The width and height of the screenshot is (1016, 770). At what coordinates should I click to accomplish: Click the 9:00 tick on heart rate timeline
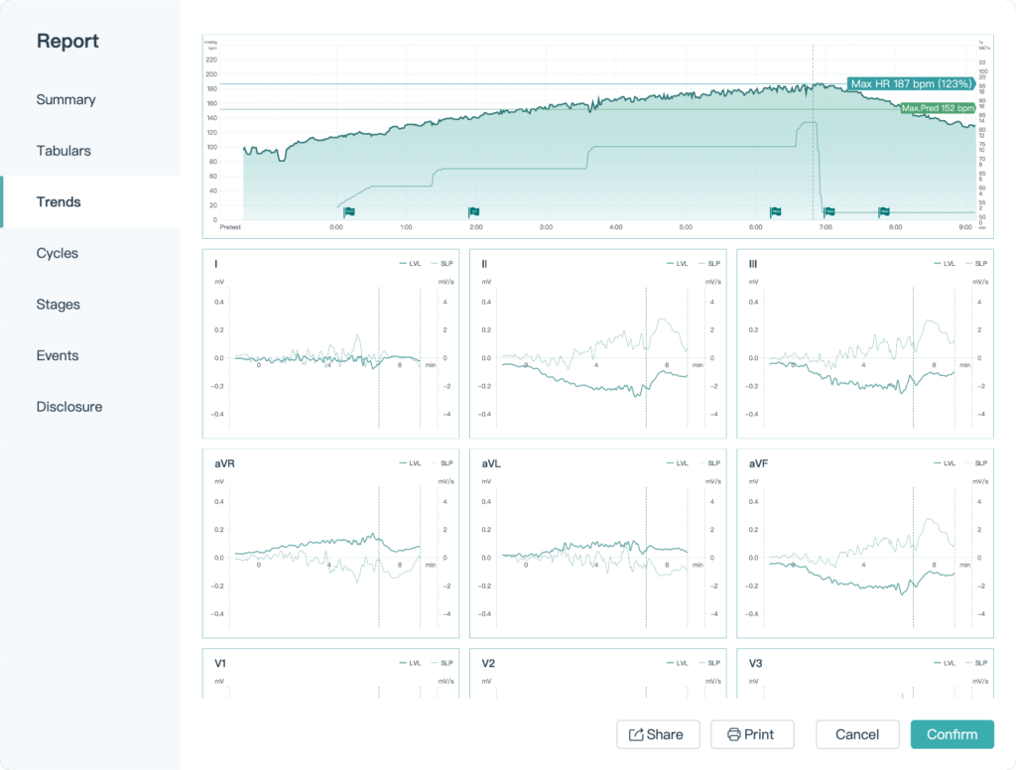965,227
